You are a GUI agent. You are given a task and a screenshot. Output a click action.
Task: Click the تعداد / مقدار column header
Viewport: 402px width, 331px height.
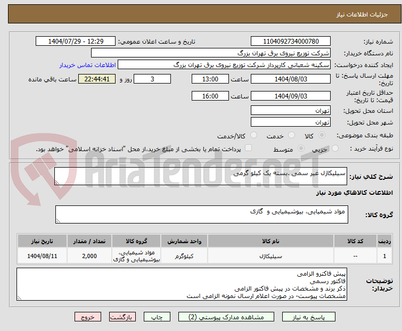tap(89, 241)
